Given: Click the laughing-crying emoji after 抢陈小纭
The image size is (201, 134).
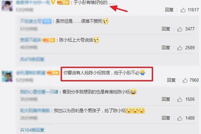Looking at the screenshot, I should pos(133,92).
